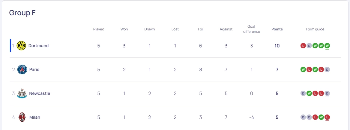Click the Played column header

(99, 29)
